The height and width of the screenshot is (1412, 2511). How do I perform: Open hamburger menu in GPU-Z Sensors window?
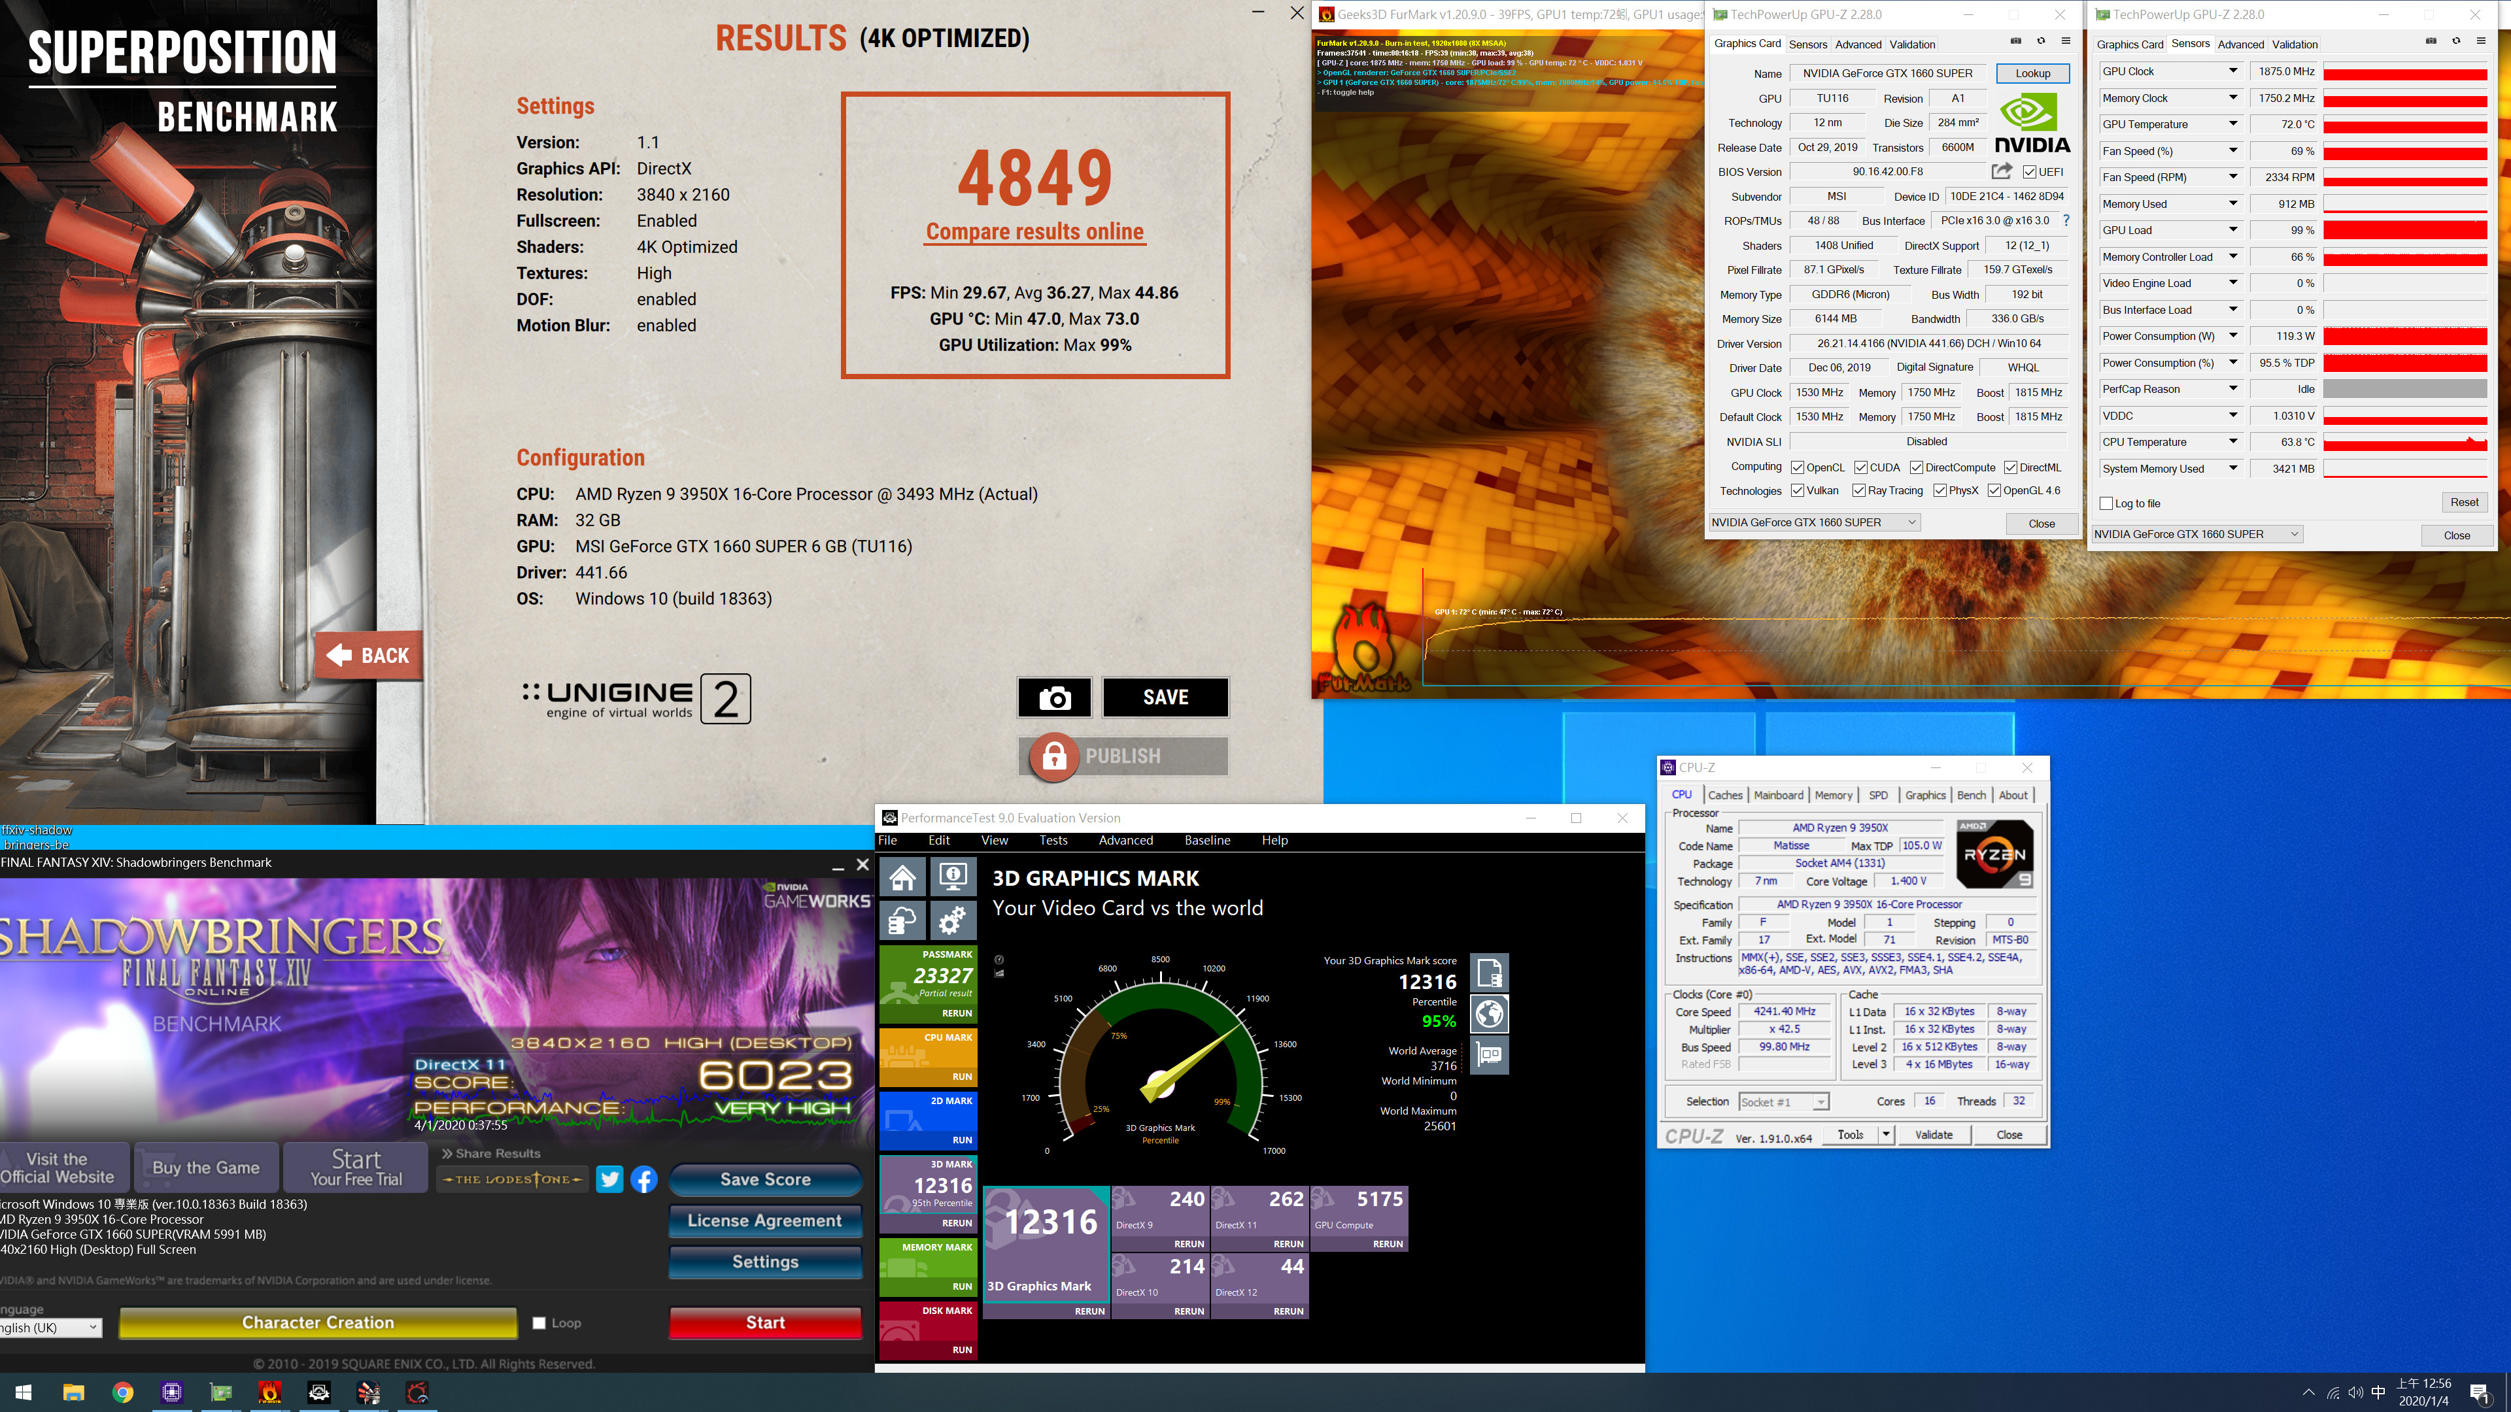(x=2481, y=42)
